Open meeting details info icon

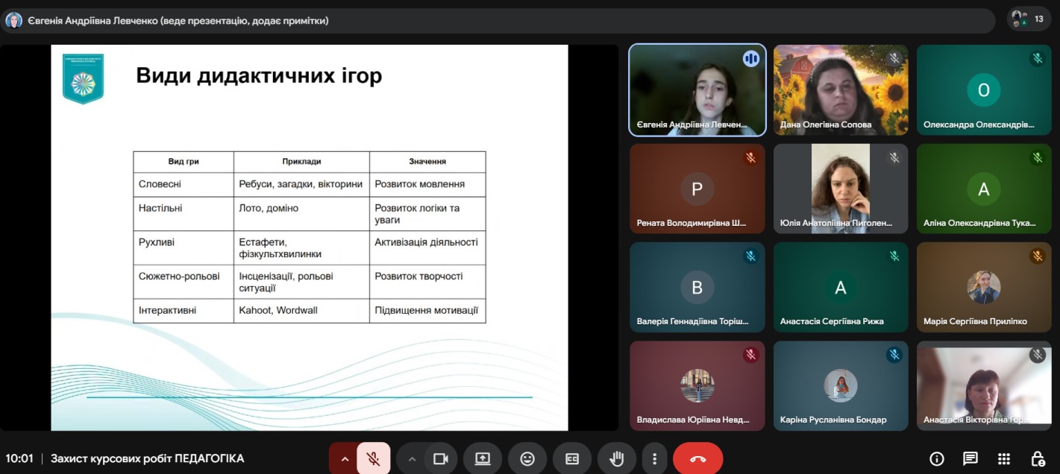tap(937, 458)
